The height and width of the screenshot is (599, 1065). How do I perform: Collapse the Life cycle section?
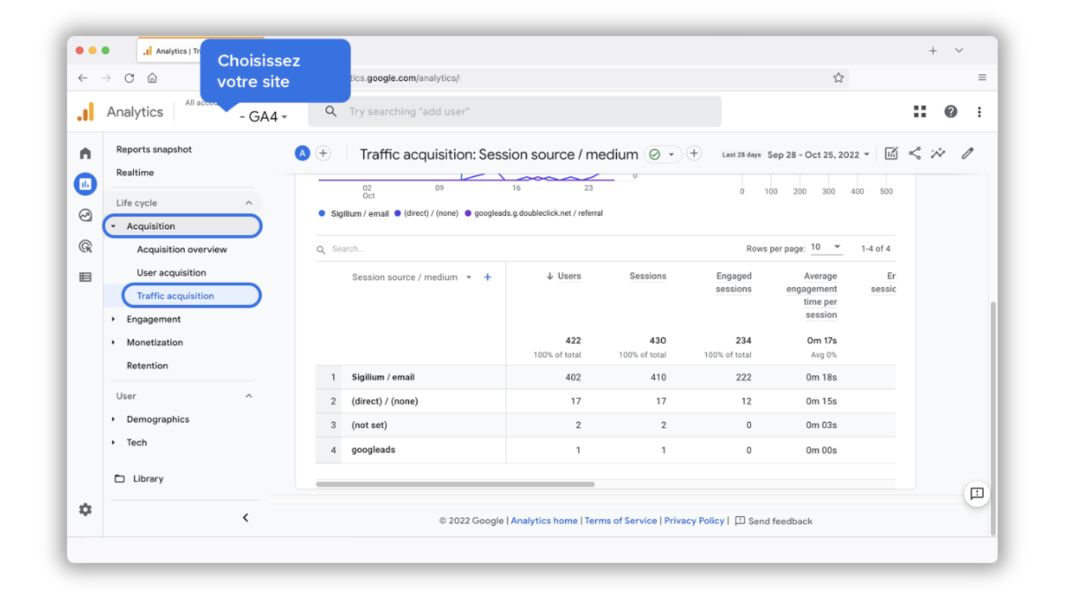[x=248, y=203]
